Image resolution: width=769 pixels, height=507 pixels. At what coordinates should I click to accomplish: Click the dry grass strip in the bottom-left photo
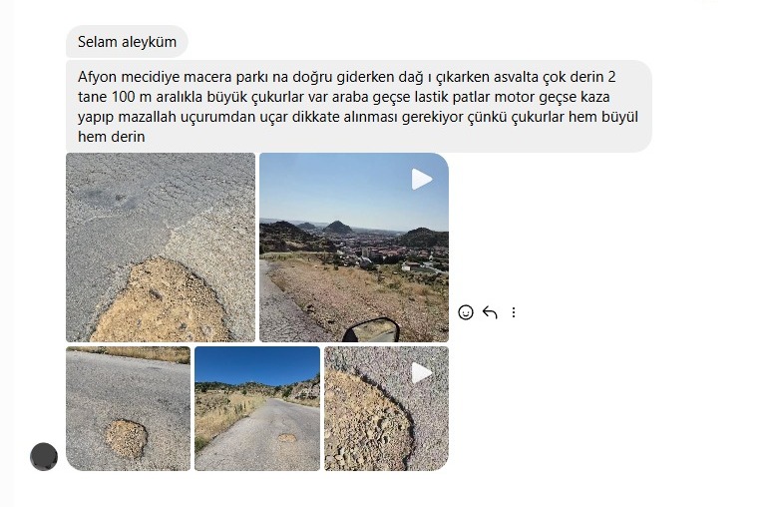[x=128, y=354]
